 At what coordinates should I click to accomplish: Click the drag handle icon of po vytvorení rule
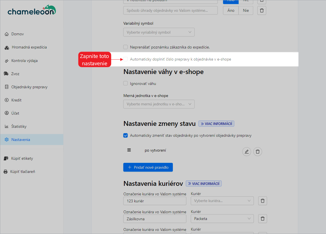coord(129,150)
